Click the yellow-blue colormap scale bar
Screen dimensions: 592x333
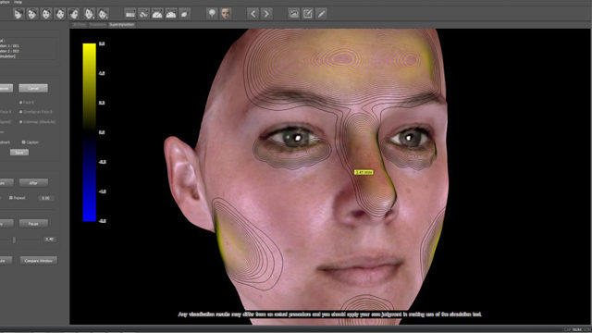pyautogui.click(x=89, y=132)
